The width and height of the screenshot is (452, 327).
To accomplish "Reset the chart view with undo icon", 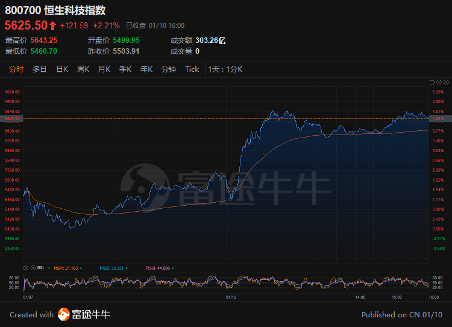I will pyautogui.click(x=432, y=82).
